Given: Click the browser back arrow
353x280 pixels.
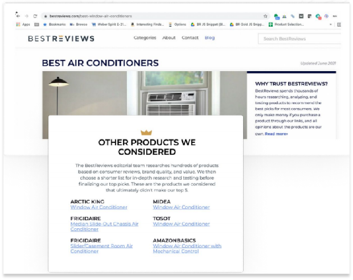Looking at the screenshot, I should click(x=18, y=16).
